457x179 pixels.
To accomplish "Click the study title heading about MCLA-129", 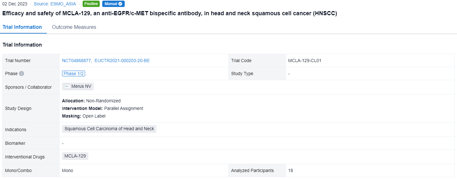I will [170, 13].
